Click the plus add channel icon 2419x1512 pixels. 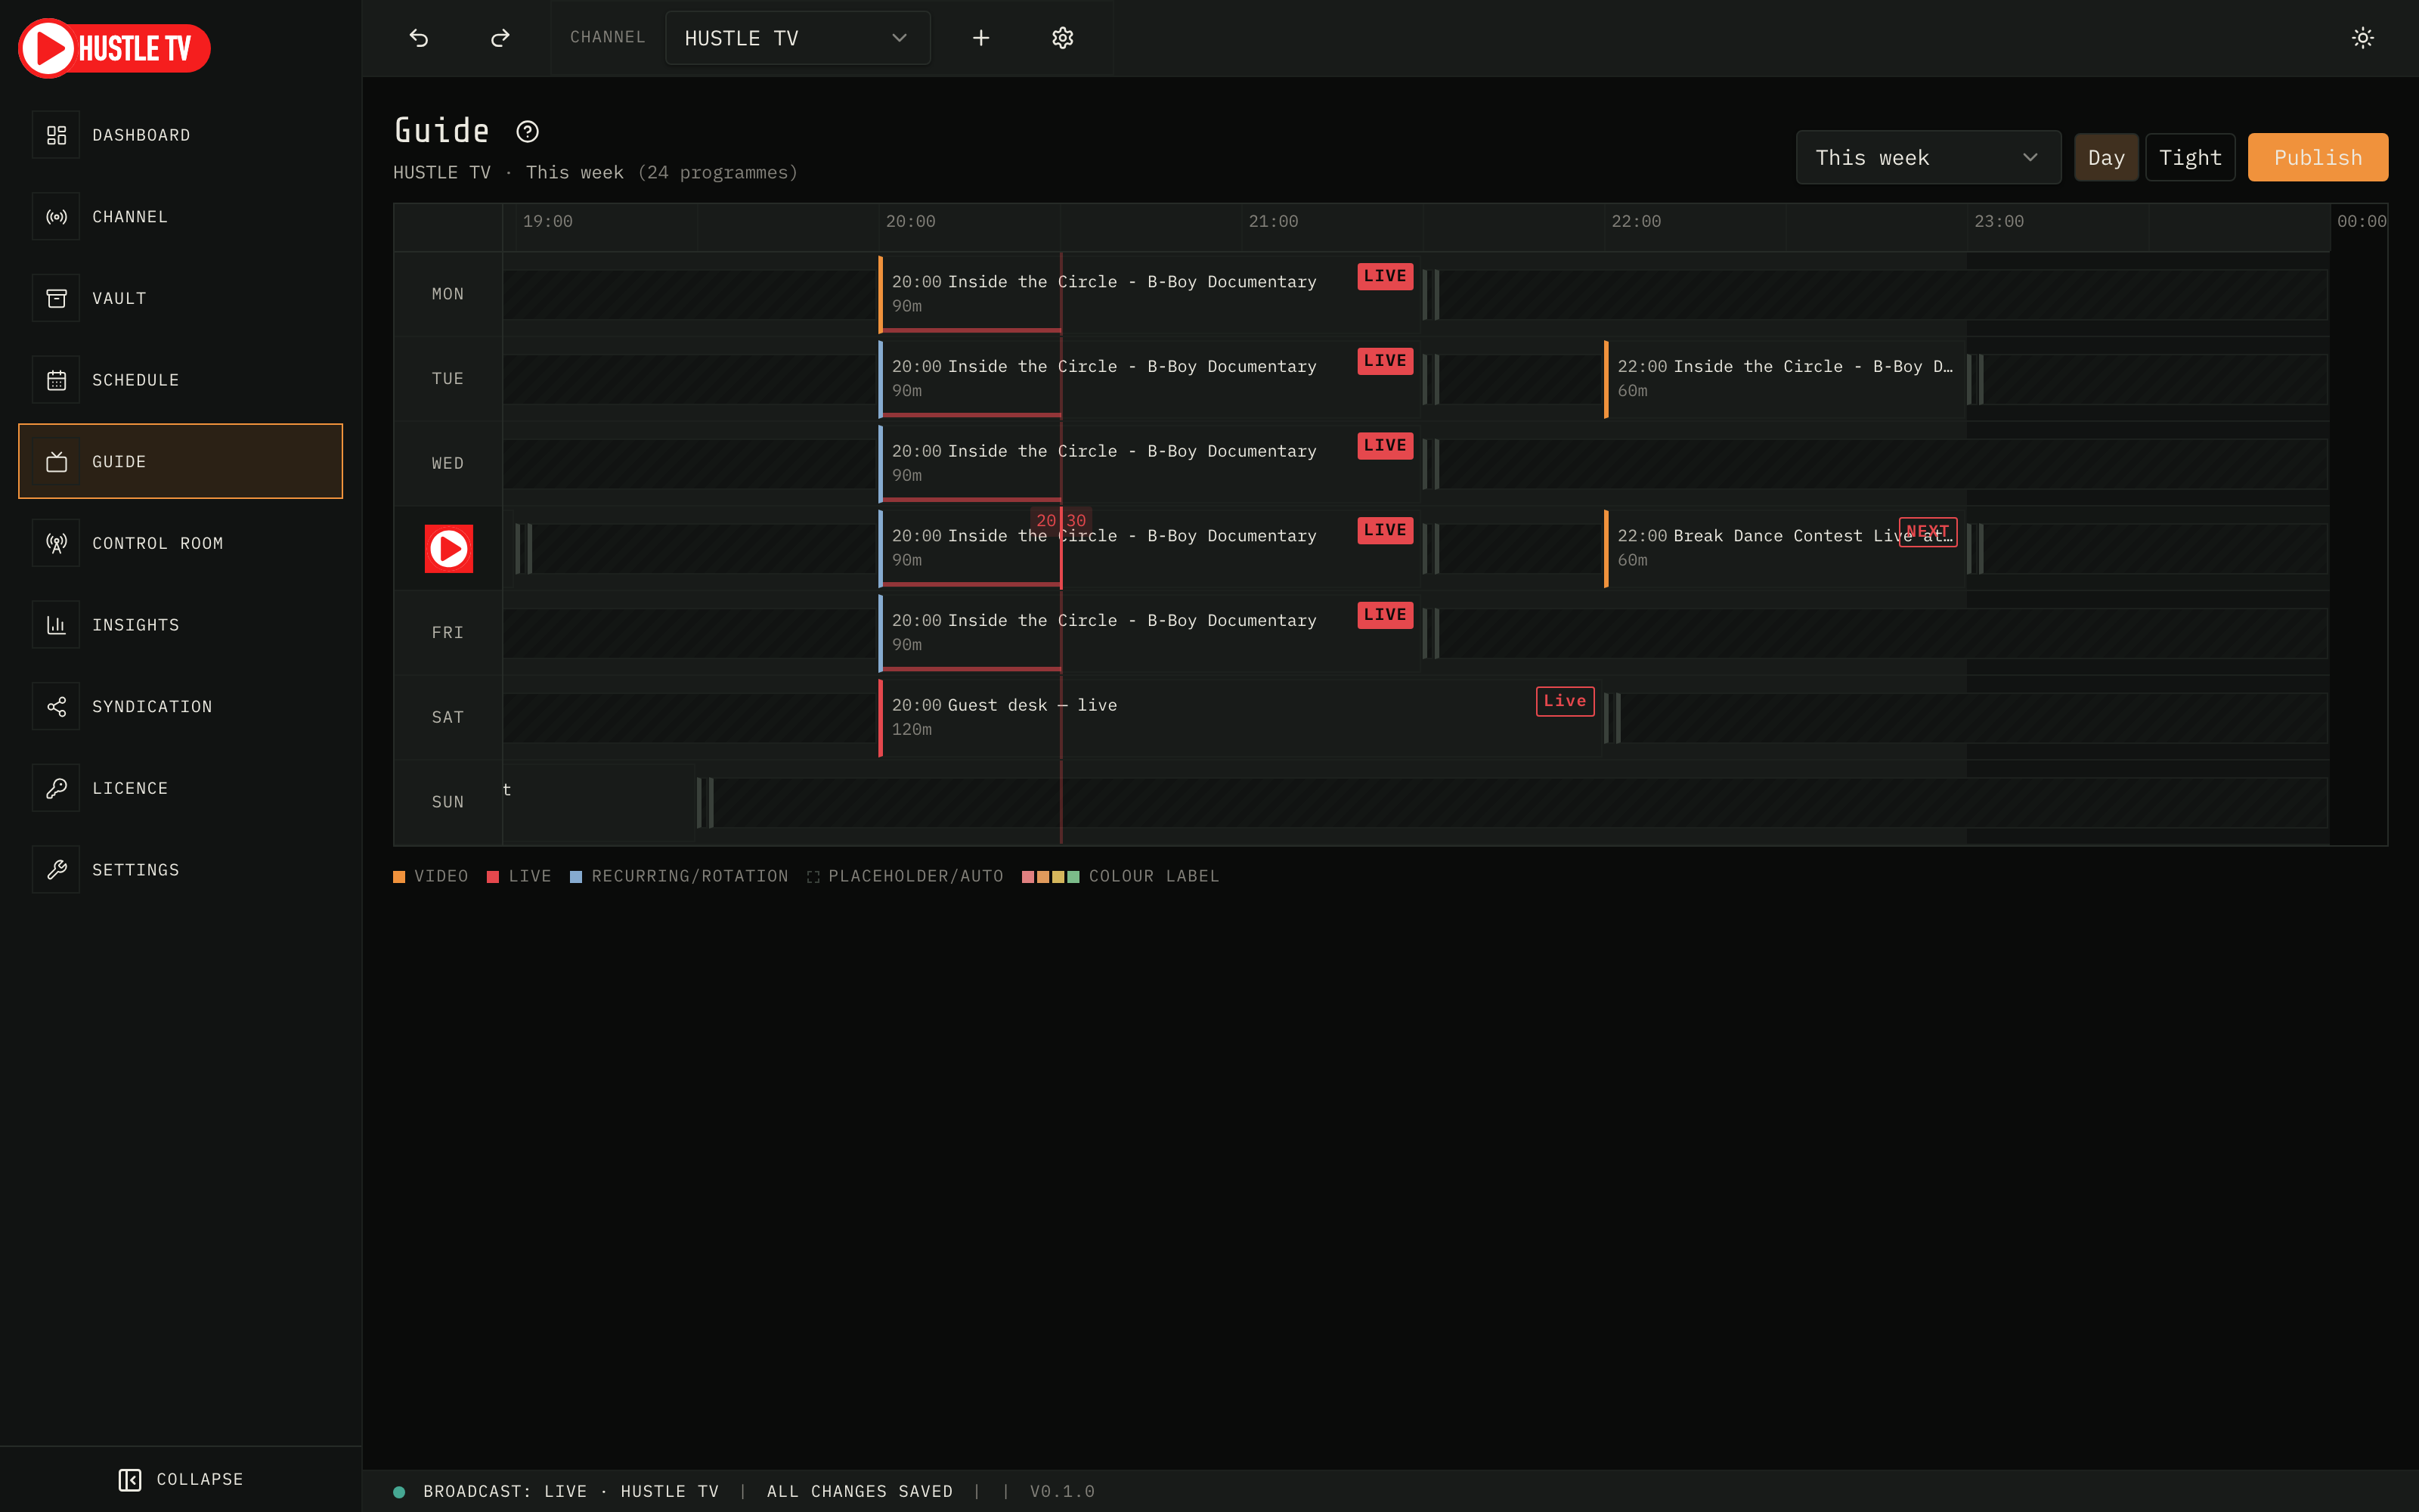980,38
